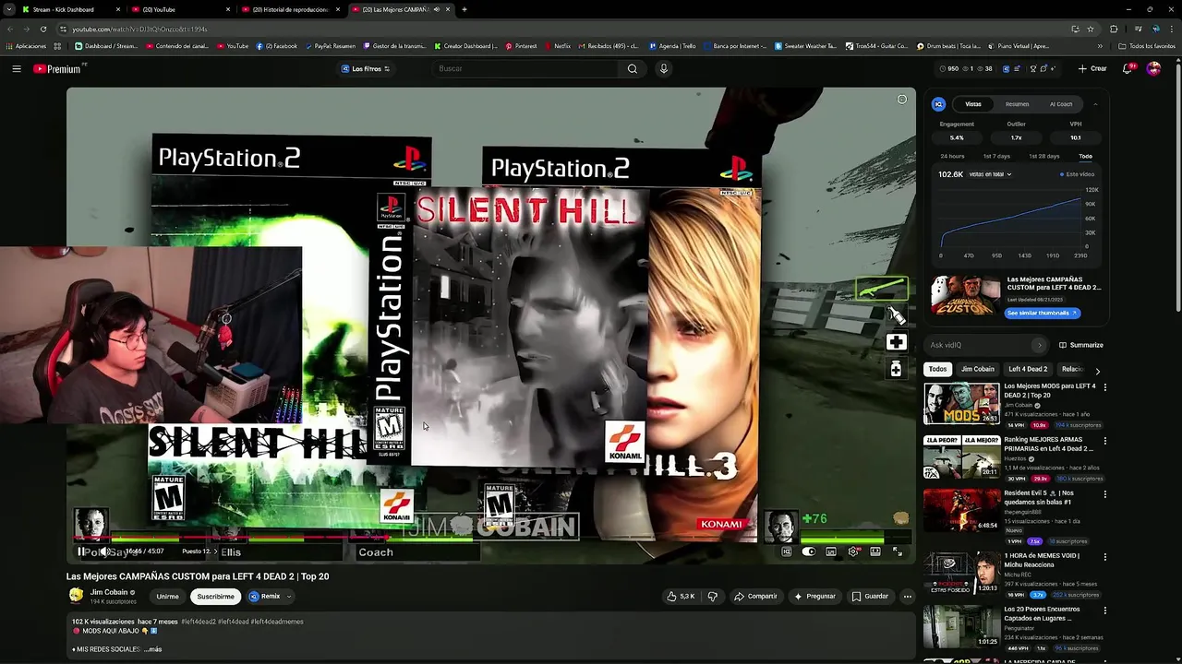Dislike the video with thumbs down
The height and width of the screenshot is (664, 1182).
click(x=712, y=597)
